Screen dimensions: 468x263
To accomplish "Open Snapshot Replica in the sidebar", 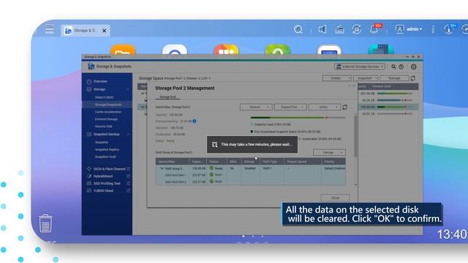I will [107, 149].
